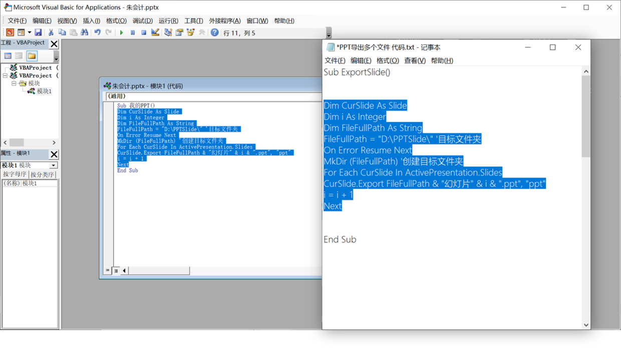Open the 调试(D) menu
621x353 pixels.
142,21
